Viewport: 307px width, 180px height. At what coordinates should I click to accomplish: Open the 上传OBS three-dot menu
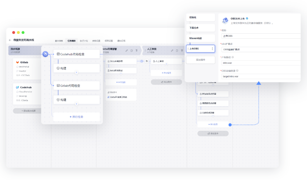pos(212,49)
